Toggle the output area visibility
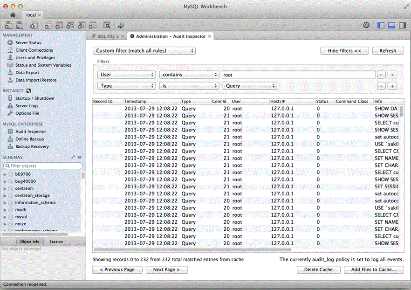The image size is (411, 290). point(391,25)
